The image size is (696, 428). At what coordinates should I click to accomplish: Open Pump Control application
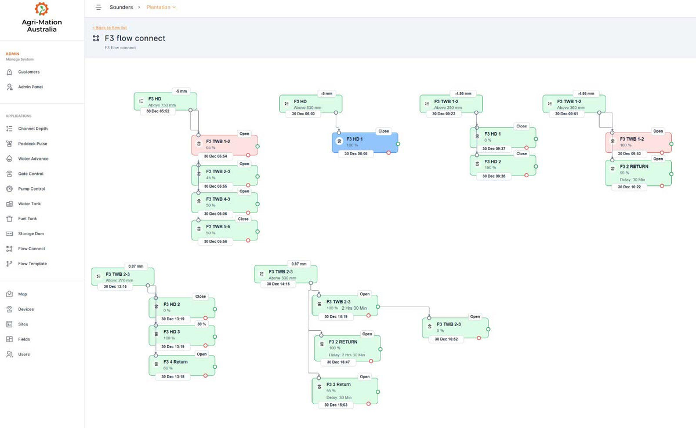click(x=31, y=189)
